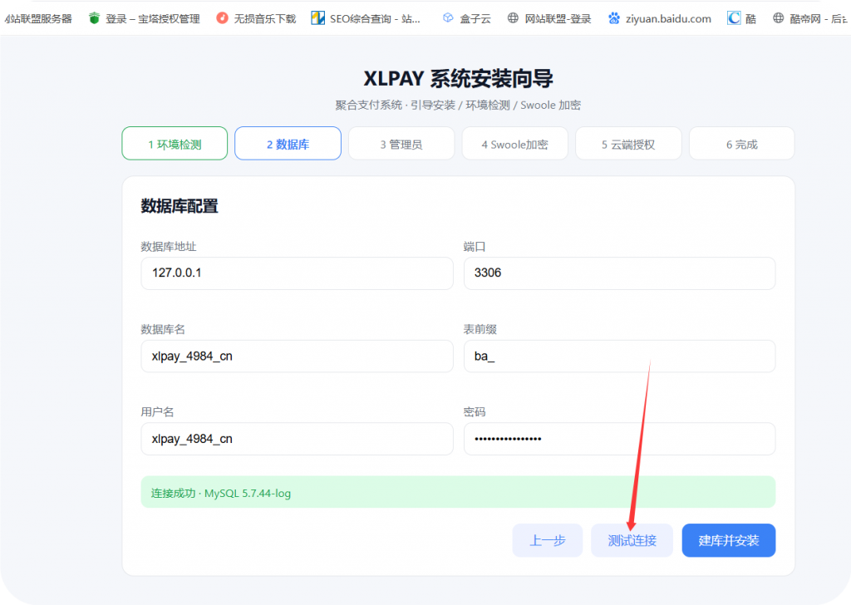Focus the 数据库地址 field with 127.0.0.1
The width and height of the screenshot is (851, 605).
pyautogui.click(x=297, y=273)
